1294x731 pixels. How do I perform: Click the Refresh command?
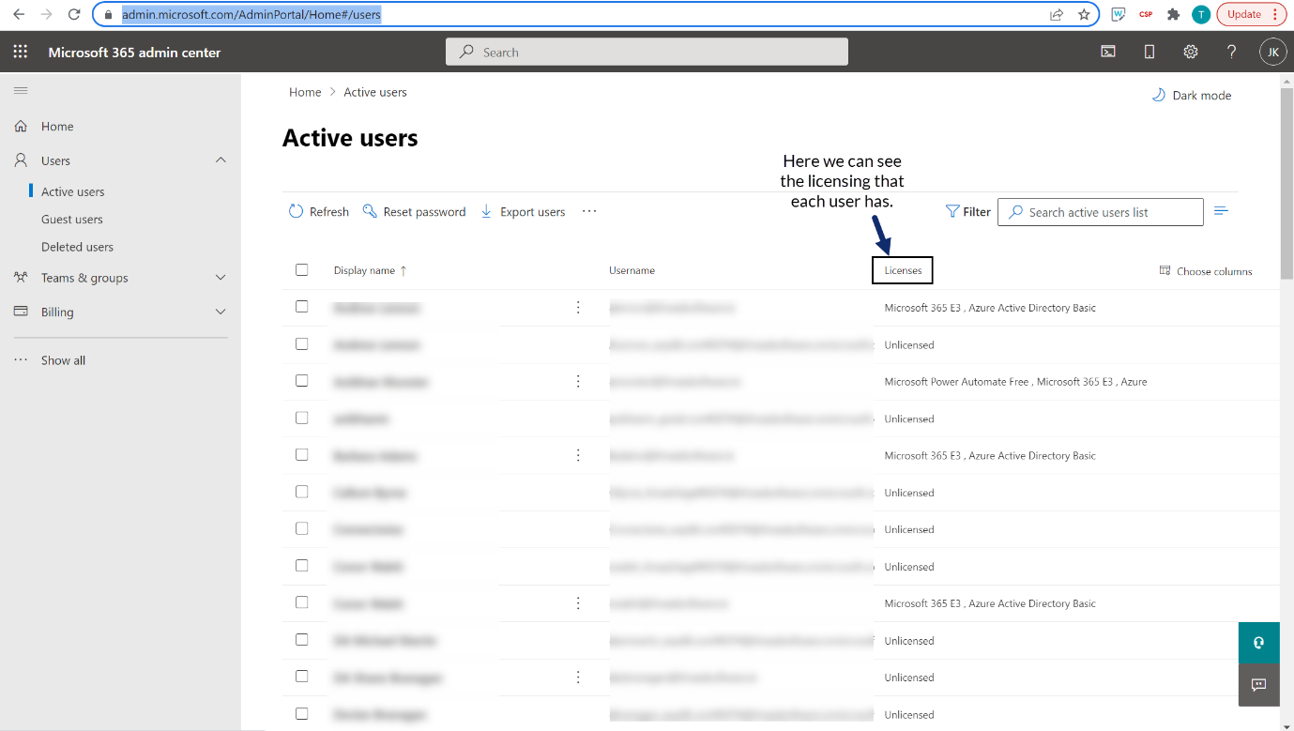[x=319, y=212]
